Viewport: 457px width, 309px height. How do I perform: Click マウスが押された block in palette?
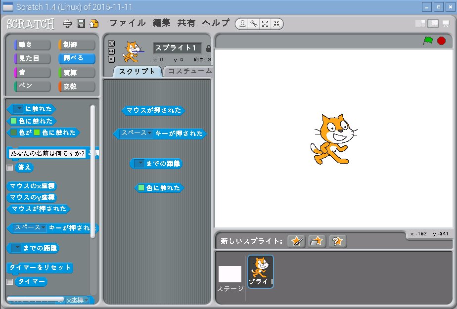click(x=39, y=209)
